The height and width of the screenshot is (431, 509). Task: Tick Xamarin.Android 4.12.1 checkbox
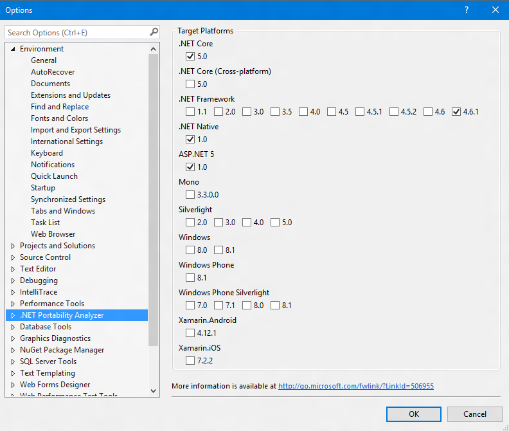pyautogui.click(x=190, y=333)
